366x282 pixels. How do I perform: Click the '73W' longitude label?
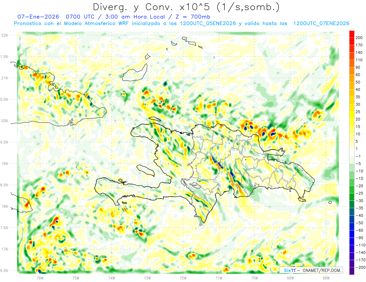click(x=147, y=278)
